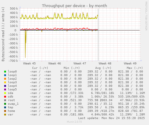Click the sda min value 0.00 /172.33k
The width and height of the screenshot is (149, 125).
[x=72, y=93]
